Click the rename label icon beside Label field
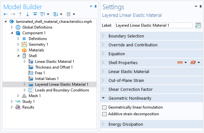Viewport: 204px width, 133px height. click(x=198, y=25)
